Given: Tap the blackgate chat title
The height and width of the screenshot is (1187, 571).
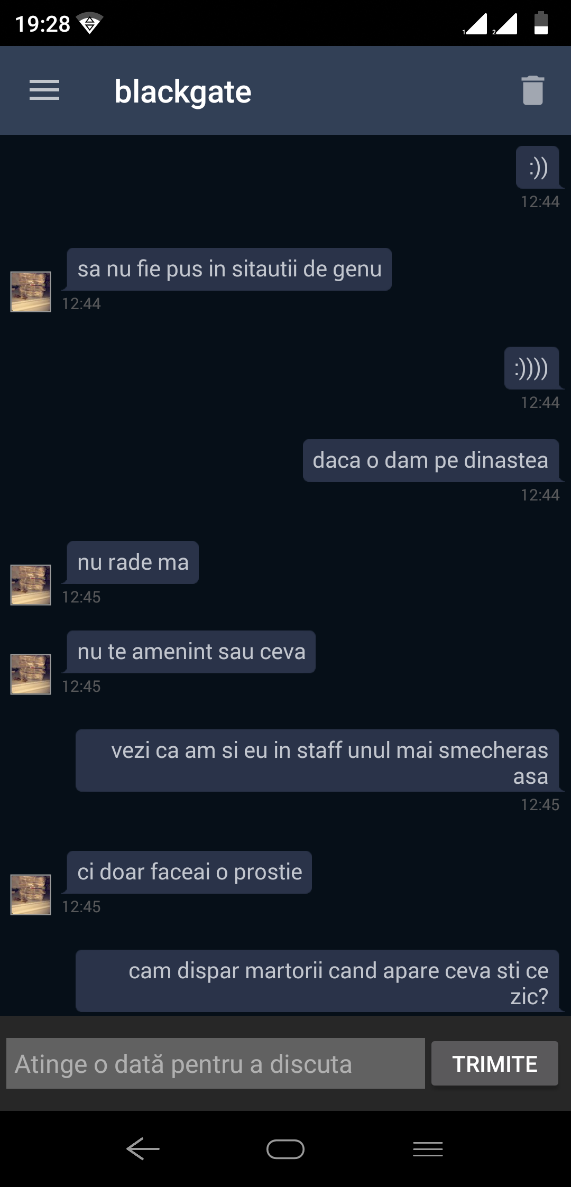Looking at the screenshot, I should click(183, 91).
